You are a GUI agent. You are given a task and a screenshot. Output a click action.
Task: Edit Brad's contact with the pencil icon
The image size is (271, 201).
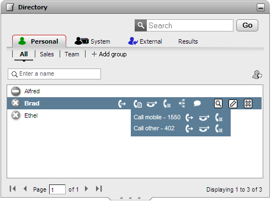(x=233, y=104)
